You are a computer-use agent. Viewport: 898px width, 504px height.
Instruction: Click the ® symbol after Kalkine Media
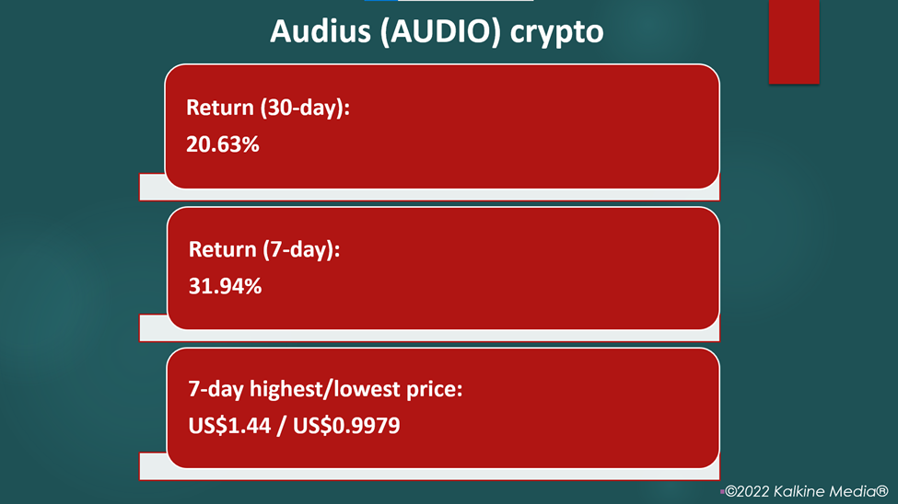tap(882, 491)
